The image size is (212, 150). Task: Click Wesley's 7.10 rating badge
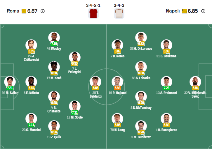[54, 44]
